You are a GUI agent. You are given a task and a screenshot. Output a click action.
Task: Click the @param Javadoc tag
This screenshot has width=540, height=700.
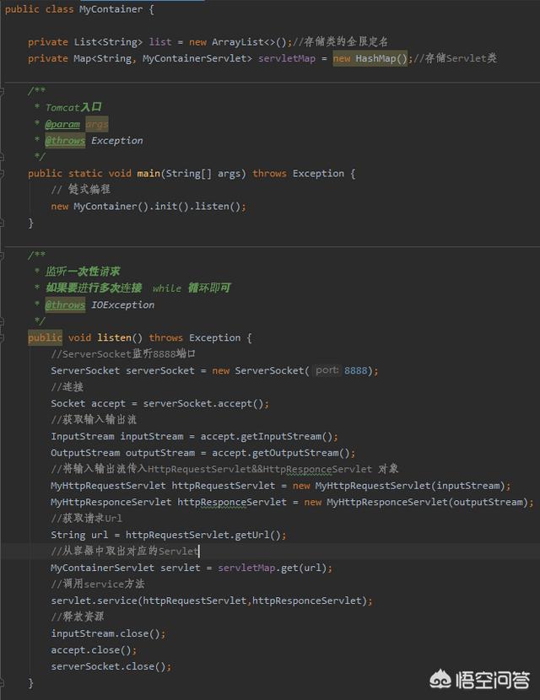[62, 124]
